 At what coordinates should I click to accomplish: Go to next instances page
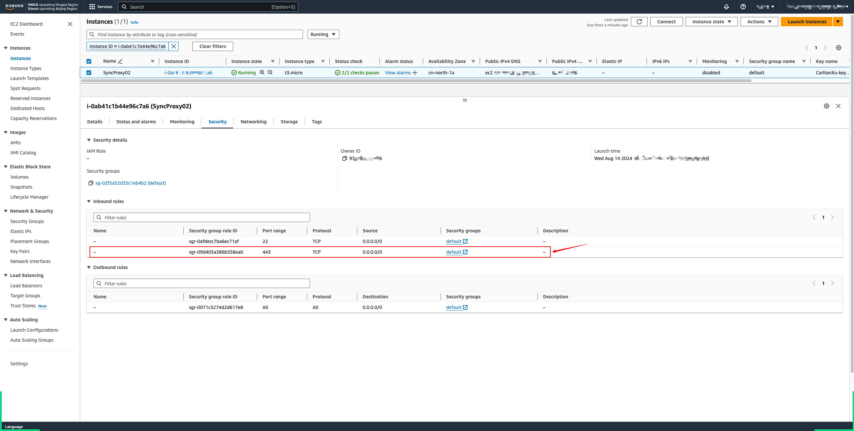tap(825, 48)
